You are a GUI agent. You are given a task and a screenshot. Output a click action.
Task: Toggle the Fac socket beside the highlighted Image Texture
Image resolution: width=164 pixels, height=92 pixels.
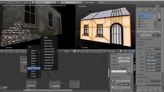click(x=137, y=60)
